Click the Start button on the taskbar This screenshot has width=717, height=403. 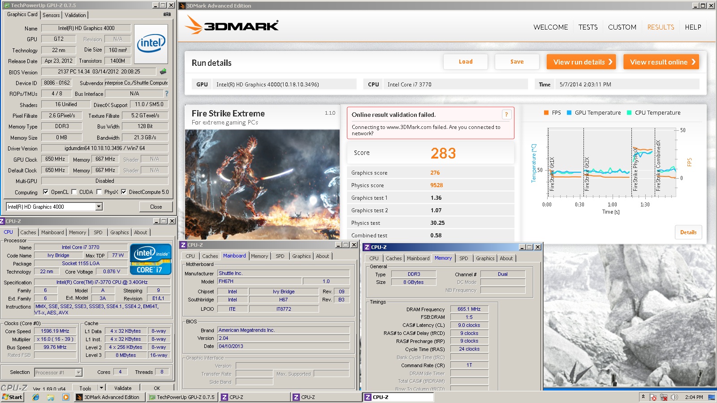tap(13, 397)
